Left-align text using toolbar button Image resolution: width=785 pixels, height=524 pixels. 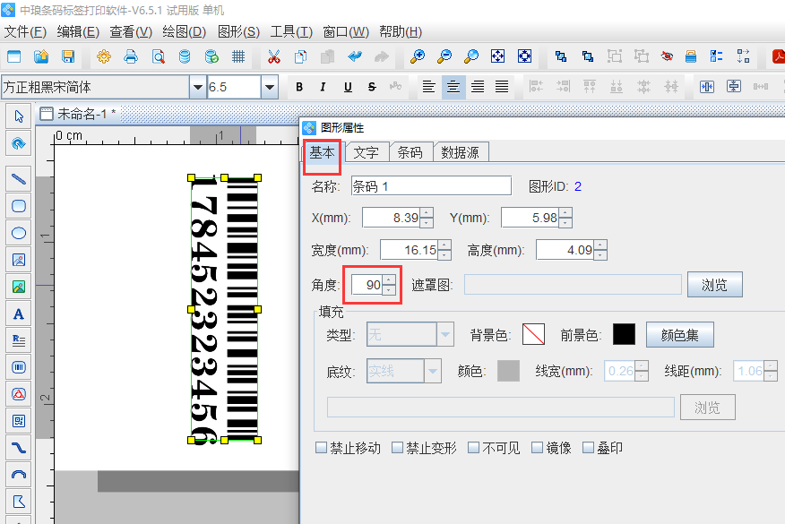click(x=428, y=87)
